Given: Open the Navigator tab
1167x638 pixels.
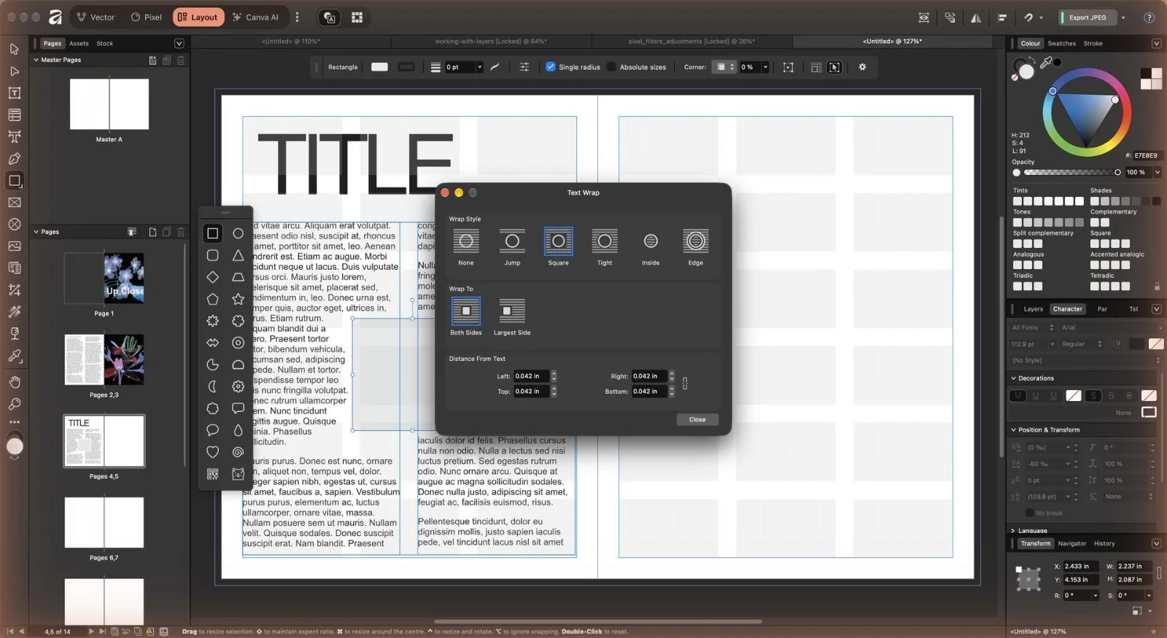Looking at the screenshot, I should [1071, 543].
